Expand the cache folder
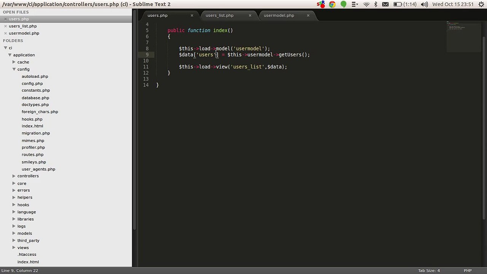 [14, 62]
